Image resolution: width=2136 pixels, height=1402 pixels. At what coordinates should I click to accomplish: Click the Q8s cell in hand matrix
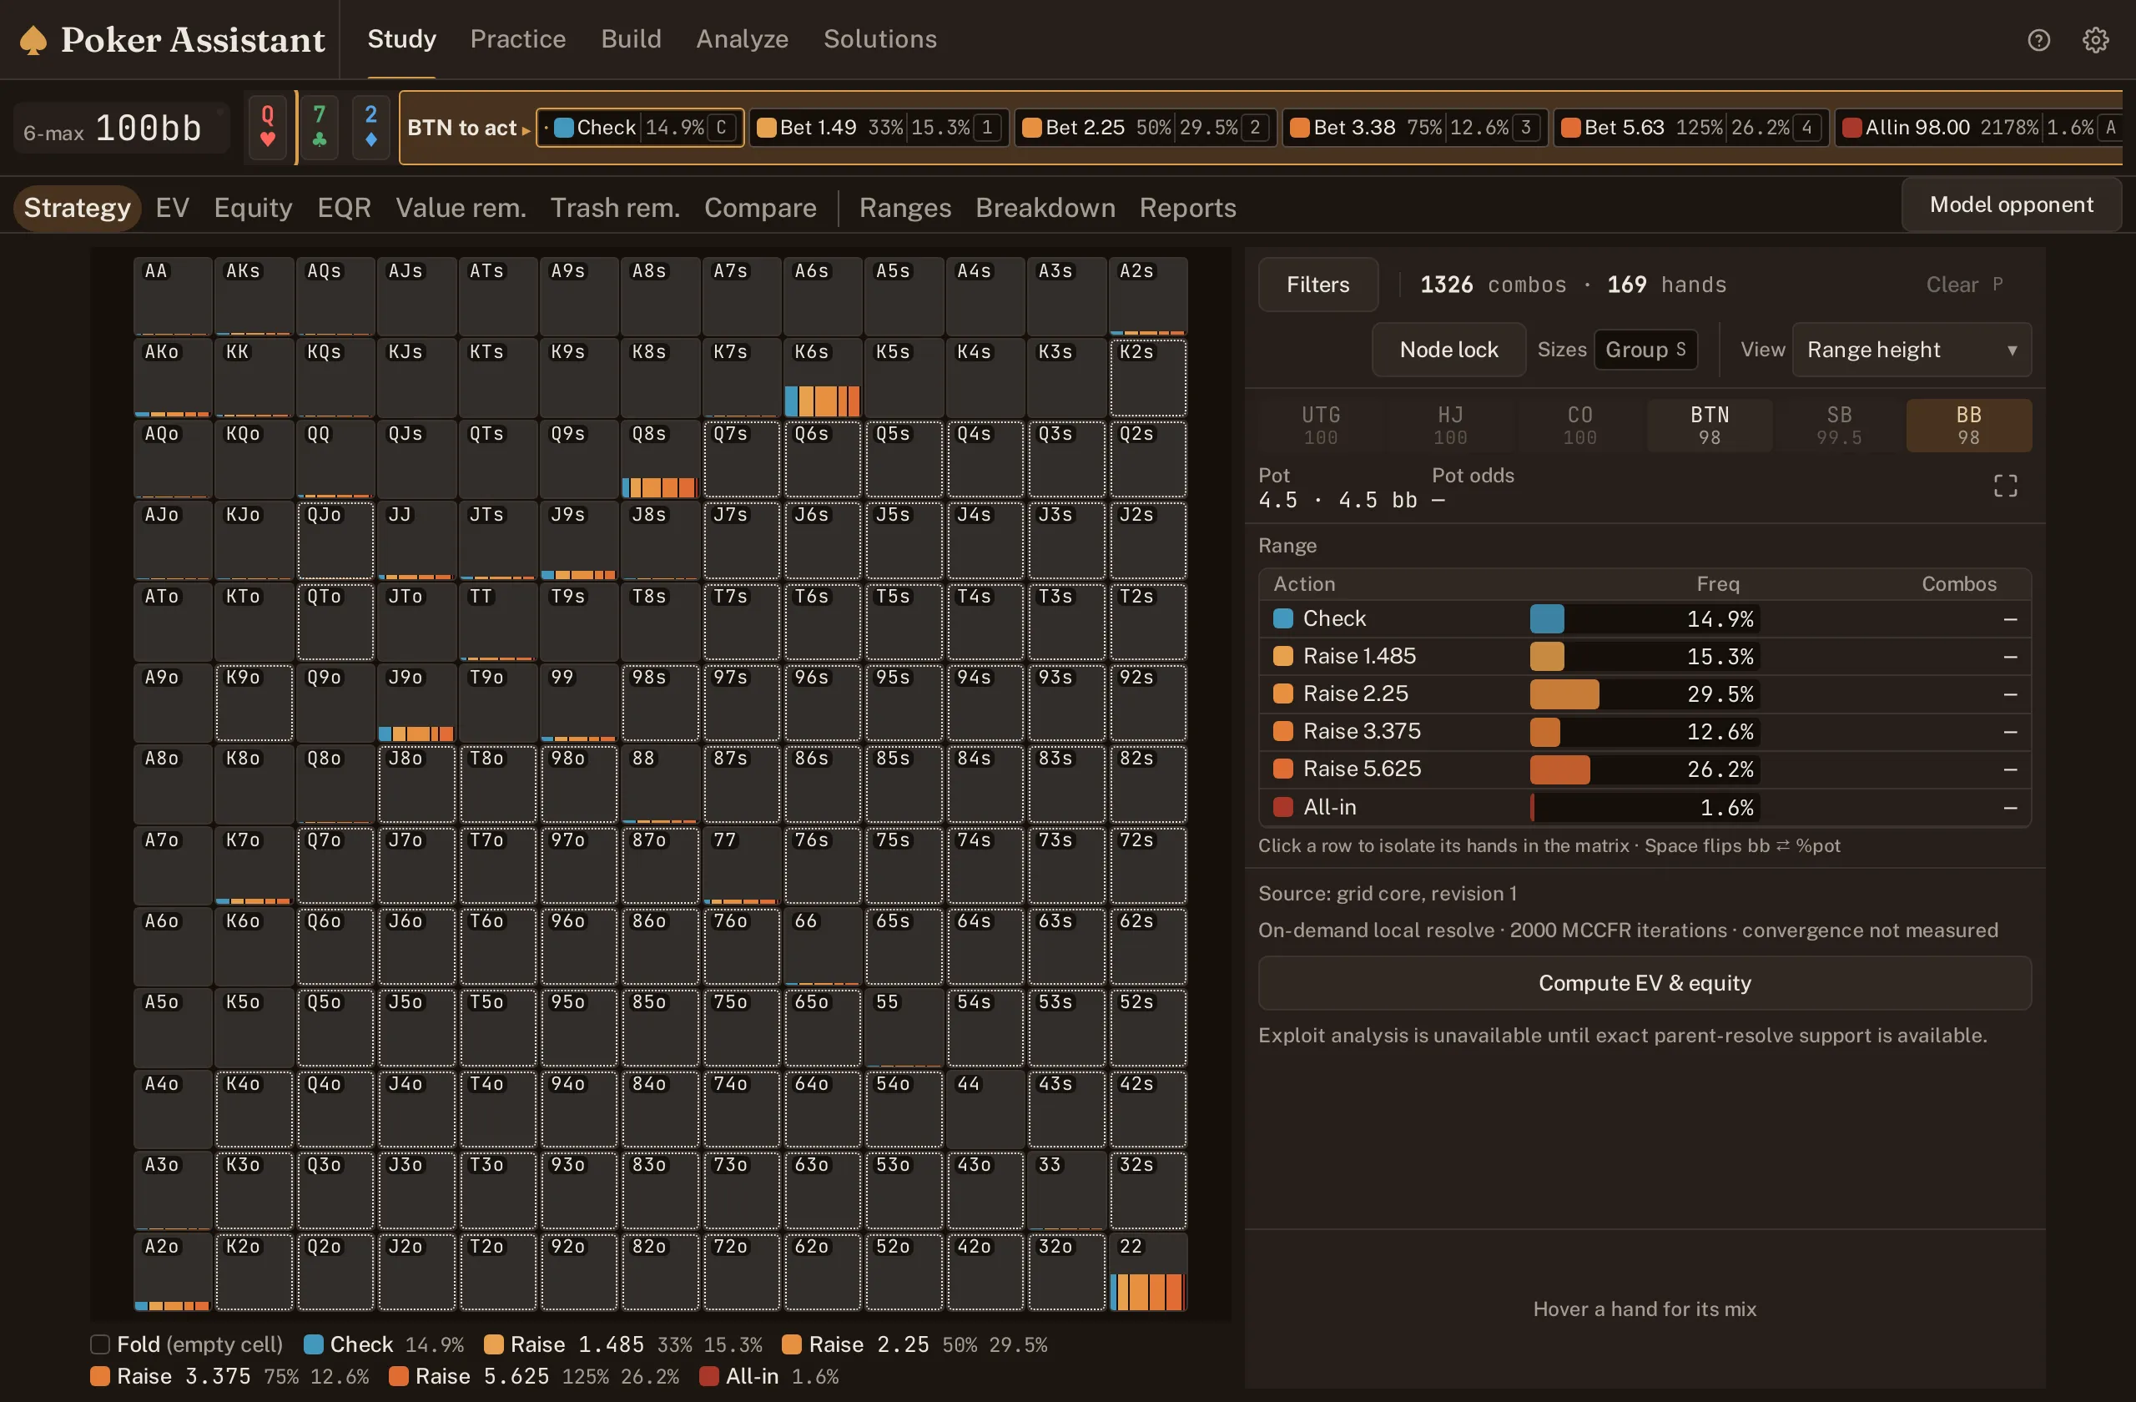[660, 460]
